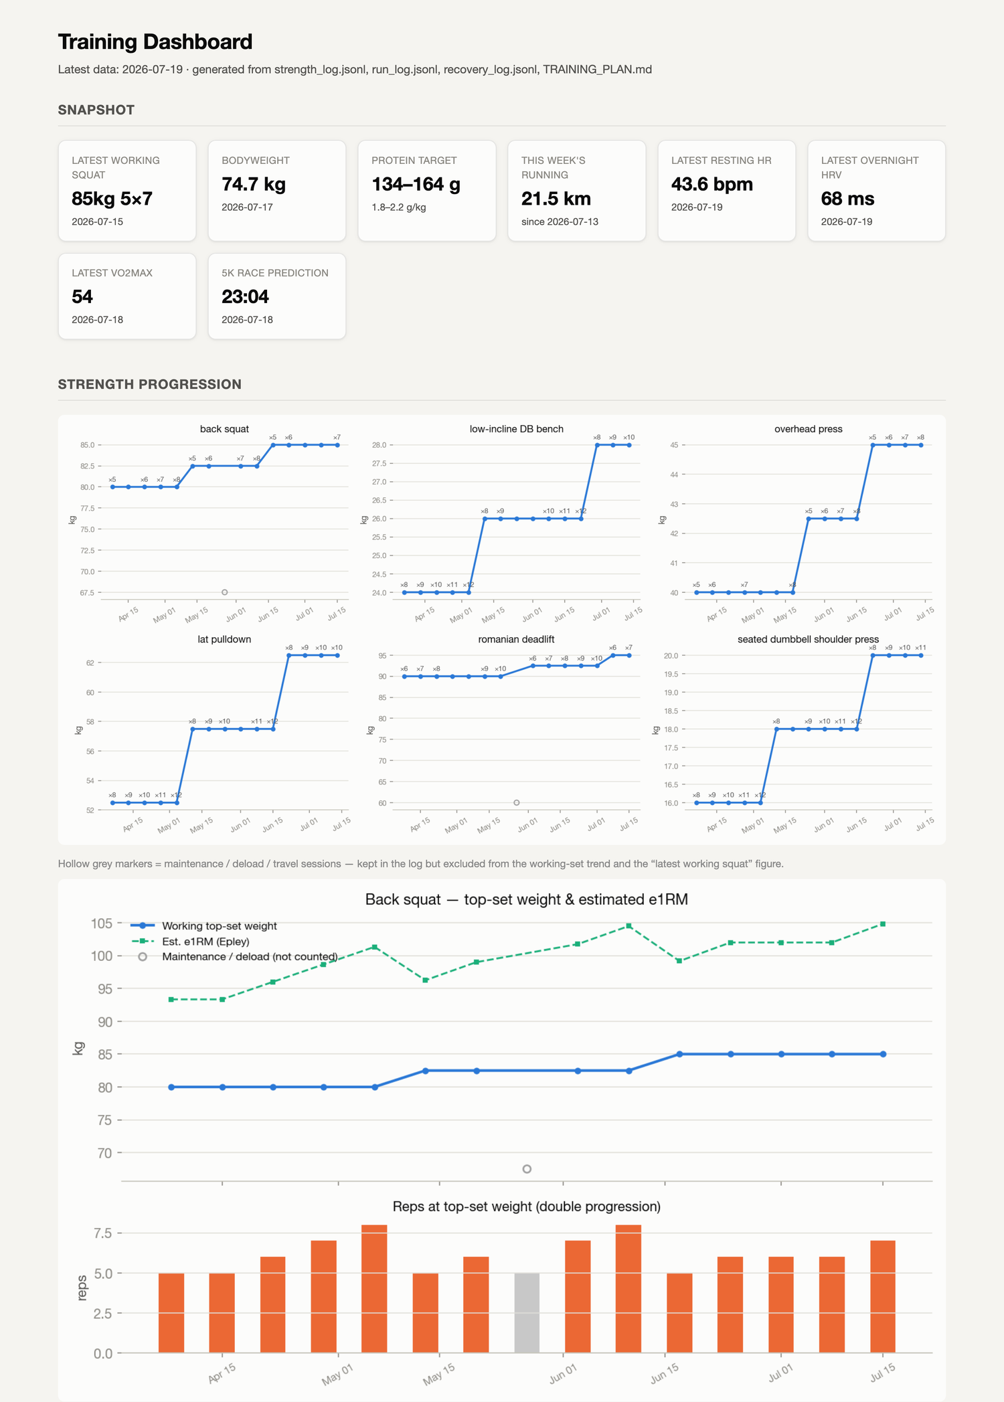Click the "LATEST WORKING SQUAT" card label
The height and width of the screenshot is (1402, 1004).
116,167
